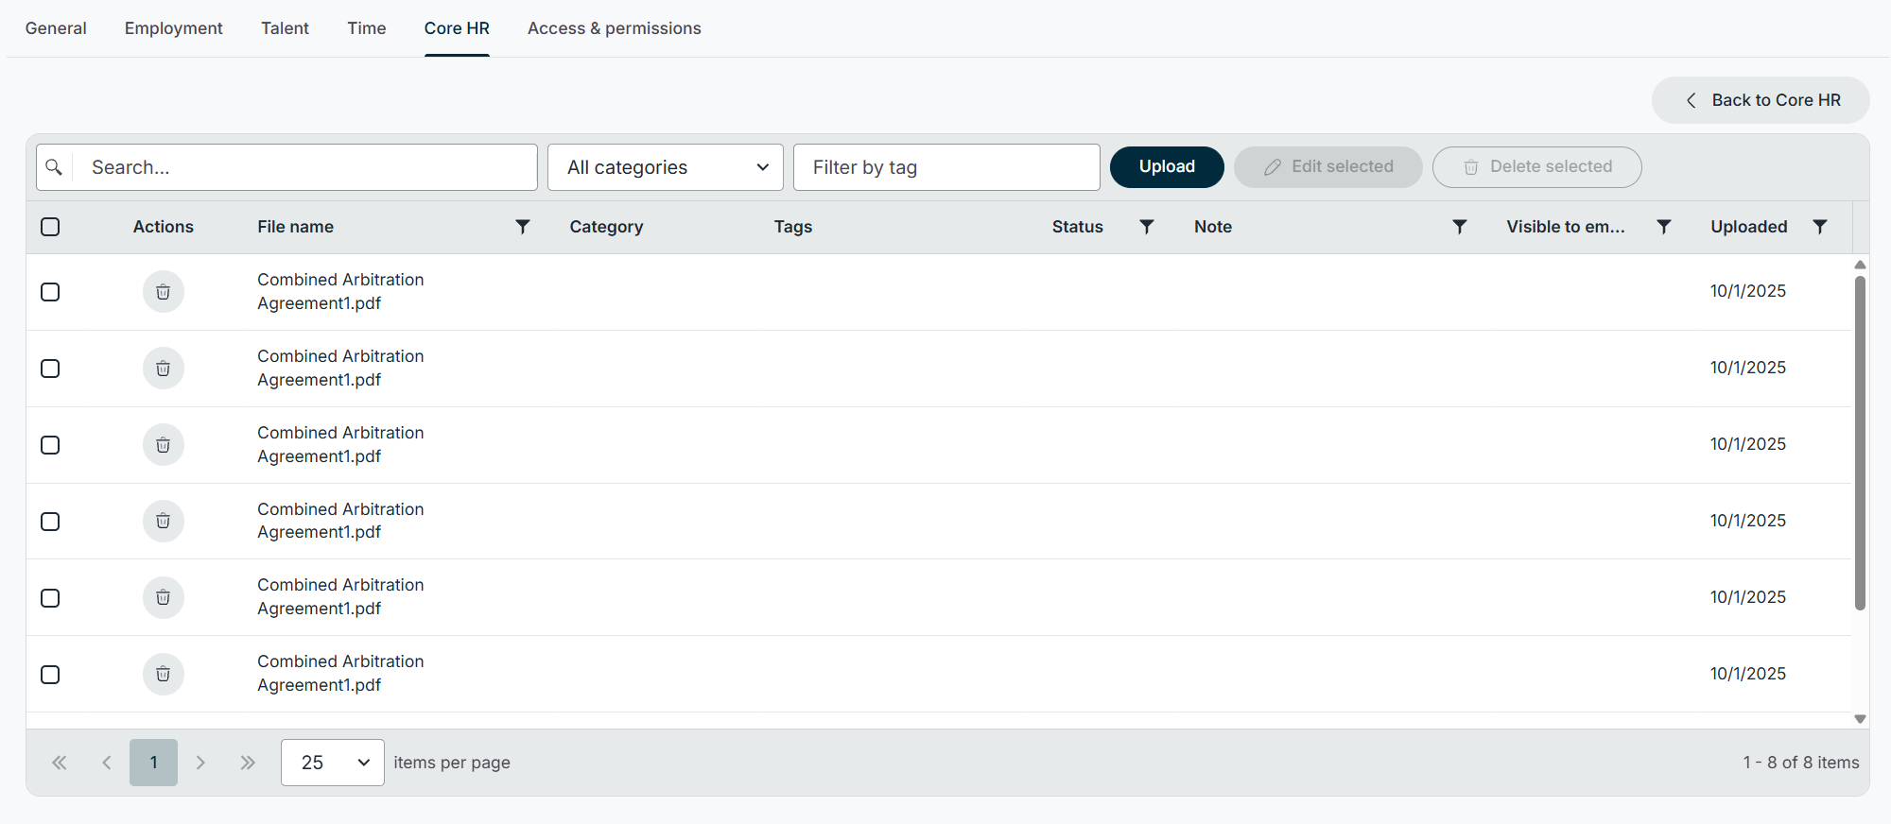Click the '1 - 8 of 8 items' text

click(1801, 763)
